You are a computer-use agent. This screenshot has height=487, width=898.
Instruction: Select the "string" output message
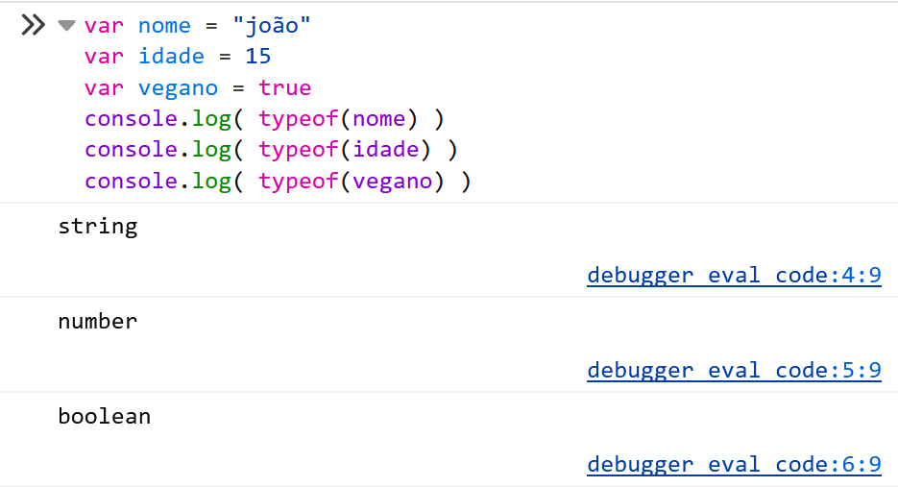pyautogui.click(x=98, y=227)
